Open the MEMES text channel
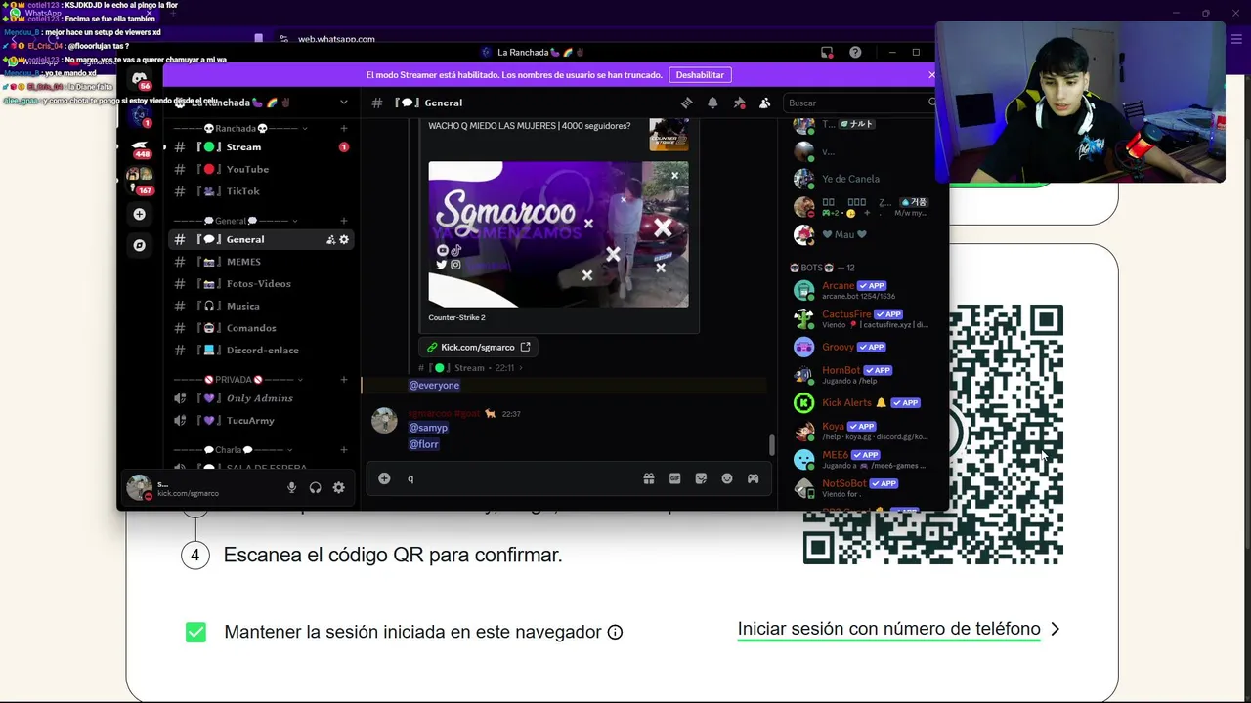The image size is (1251, 703). [261, 262]
